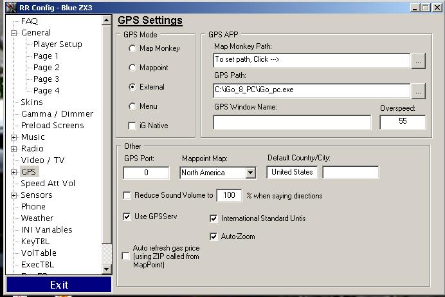Disable the Auto-Zoom checkbox
Screen dimensions: 445x297
tap(214, 236)
